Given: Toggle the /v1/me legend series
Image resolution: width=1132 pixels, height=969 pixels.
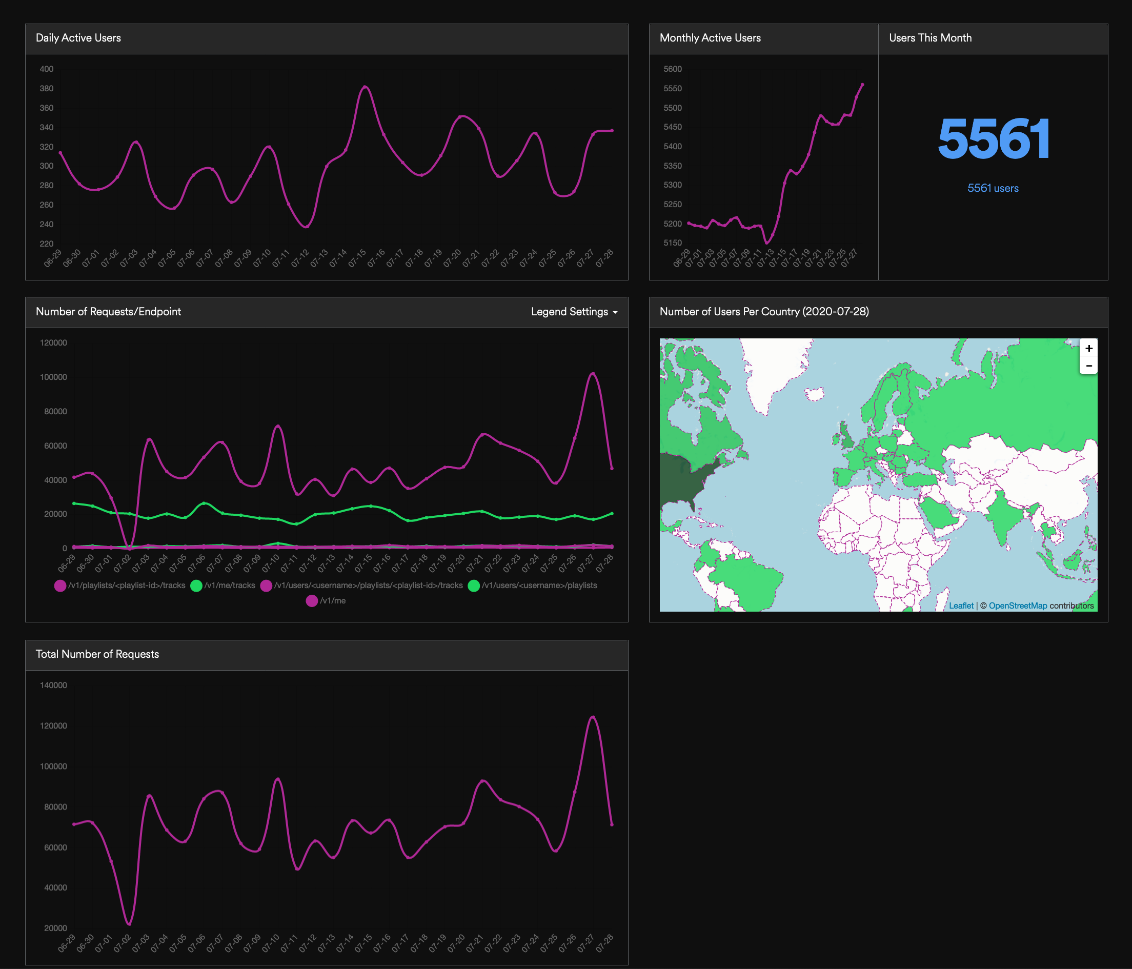Looking at the screenshot, I should click(326, 601).
